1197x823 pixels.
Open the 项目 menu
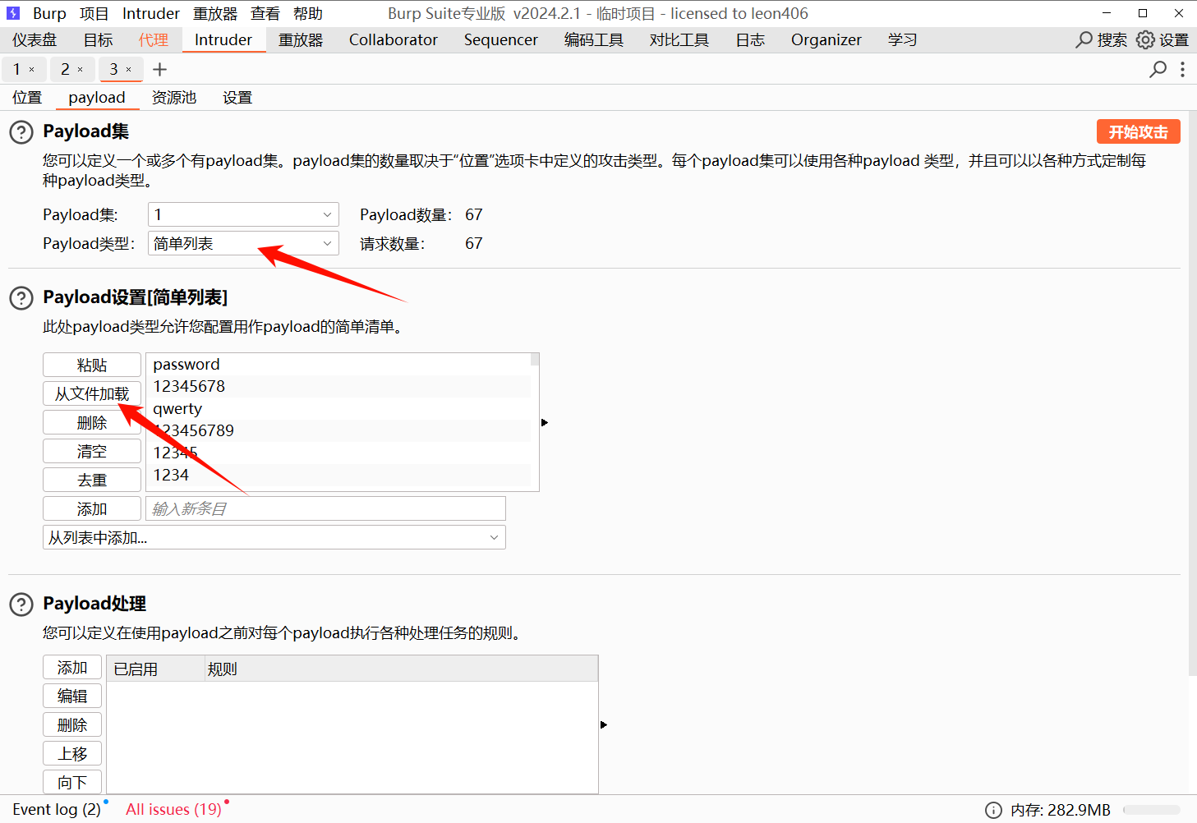pos(94,13)
